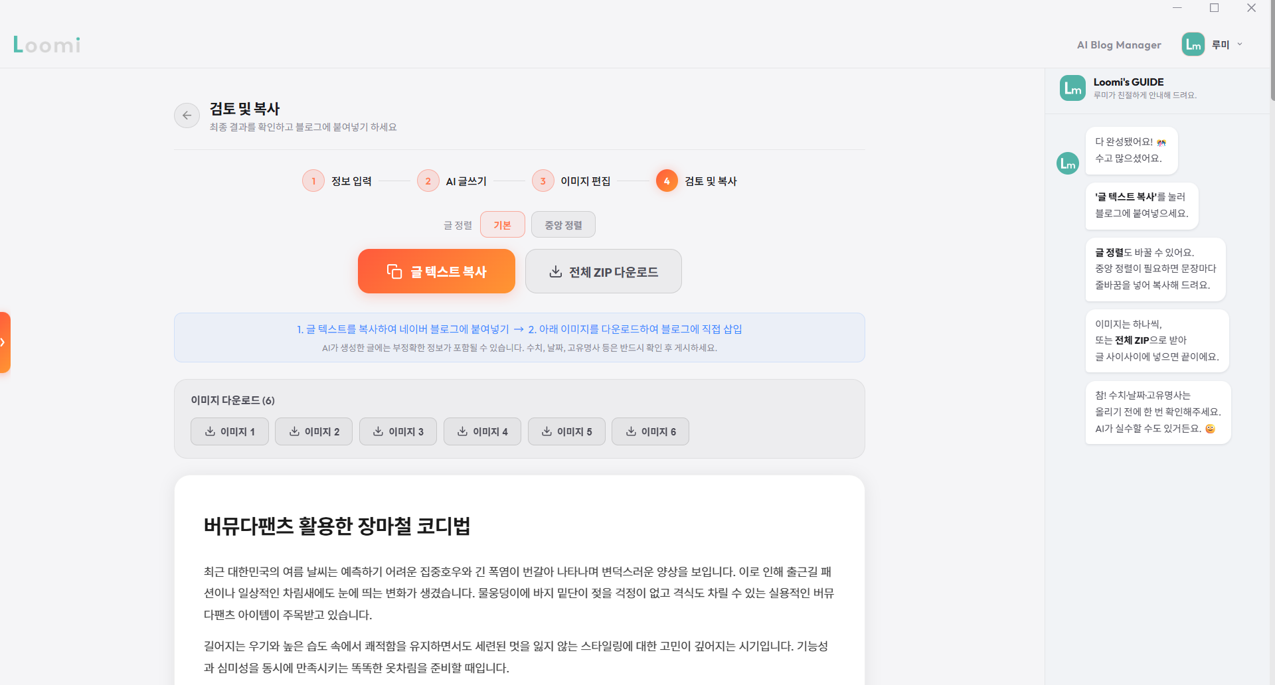Image resolution: width=1275 pixels, height=685 pixels.
Task: Click the Loomi's GUIDE title text
Action: pos(1128,82)
